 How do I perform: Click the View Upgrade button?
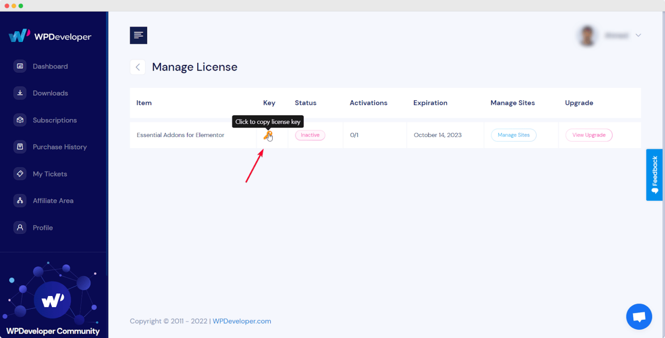[x=589, y=135]
